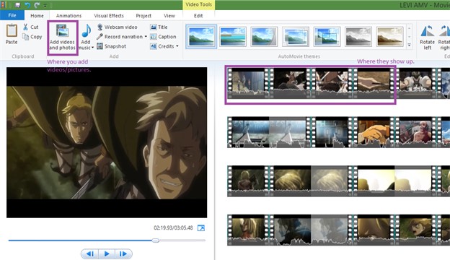The width and height of the screenshot is (450, 260).
Task: Add a Title
Action: coord(159,27)
